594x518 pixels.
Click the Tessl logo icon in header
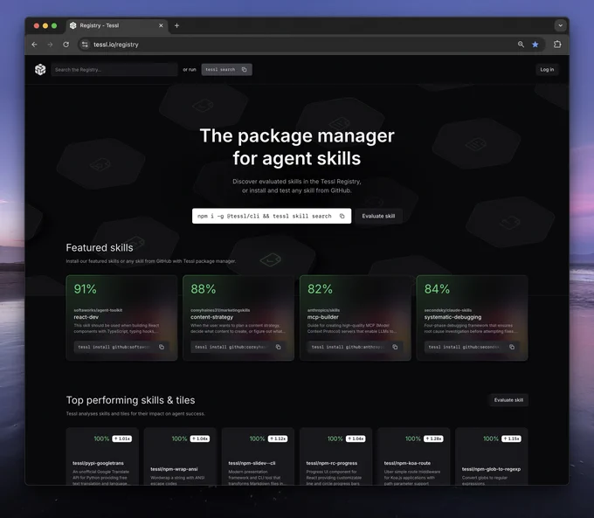[40, 69]
